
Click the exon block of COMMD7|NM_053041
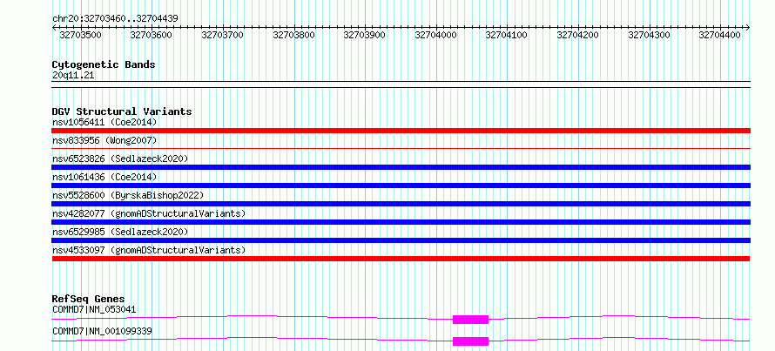click(470, 320)
